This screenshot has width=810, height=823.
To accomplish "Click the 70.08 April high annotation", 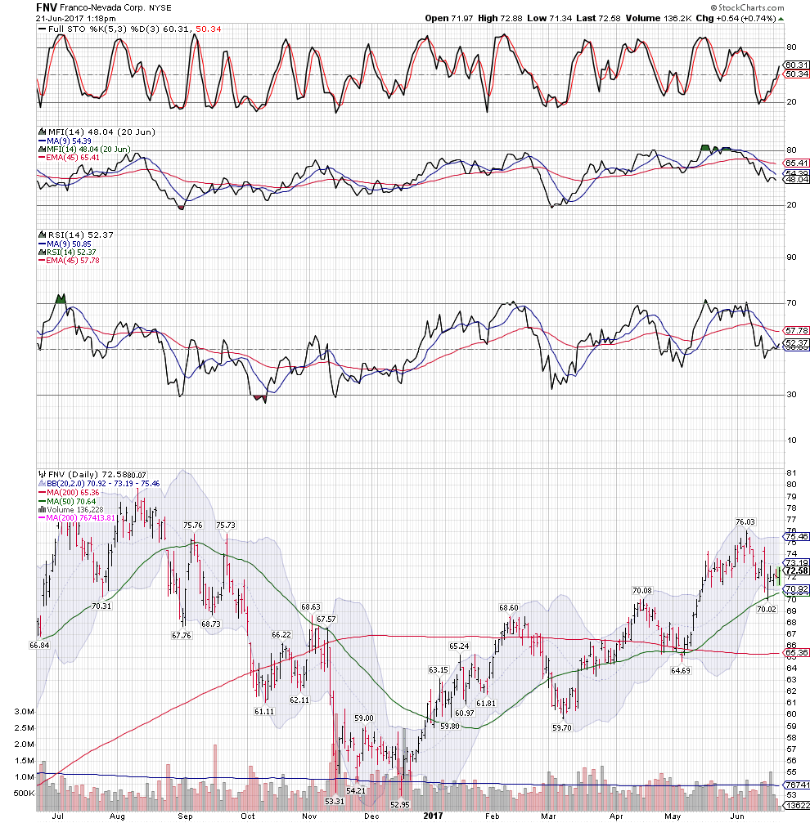I will tap(642, 591).
